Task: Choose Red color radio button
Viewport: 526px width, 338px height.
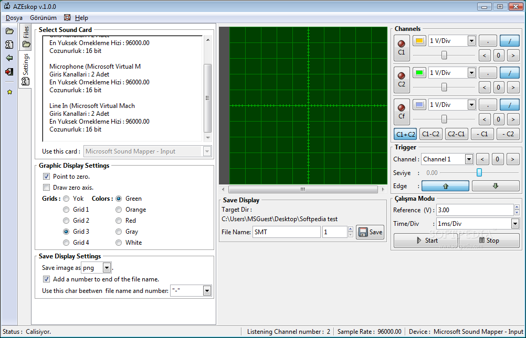Action: 119,221
